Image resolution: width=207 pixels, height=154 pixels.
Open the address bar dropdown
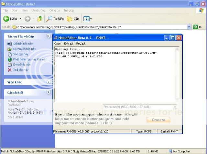pyautogui.click(x=189, y=27)
